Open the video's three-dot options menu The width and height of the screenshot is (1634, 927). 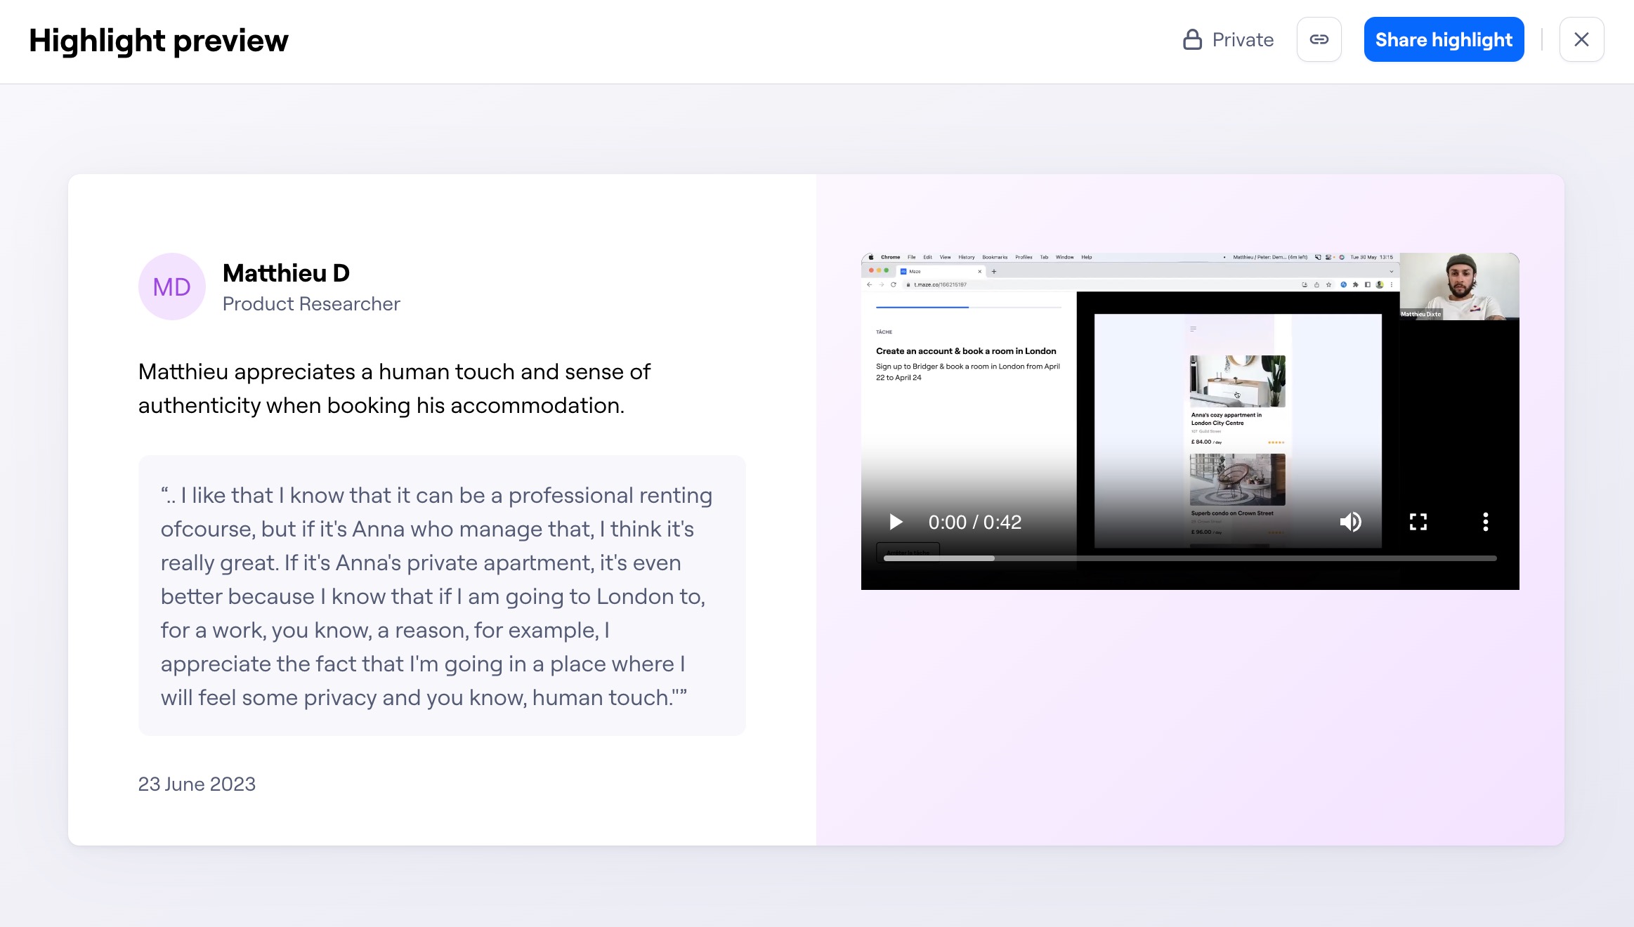[x=1485, y=522]
